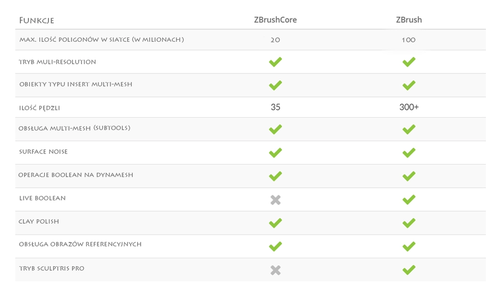Click ZBrushCore checkmark for Tryb Multi-Resolution
Image resolution: width=486 pixels, height=299 pixels.
click(275, 62)
